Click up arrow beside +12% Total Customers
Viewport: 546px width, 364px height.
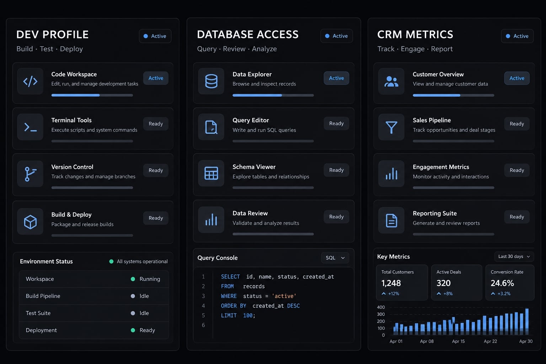tap(384, 294)
